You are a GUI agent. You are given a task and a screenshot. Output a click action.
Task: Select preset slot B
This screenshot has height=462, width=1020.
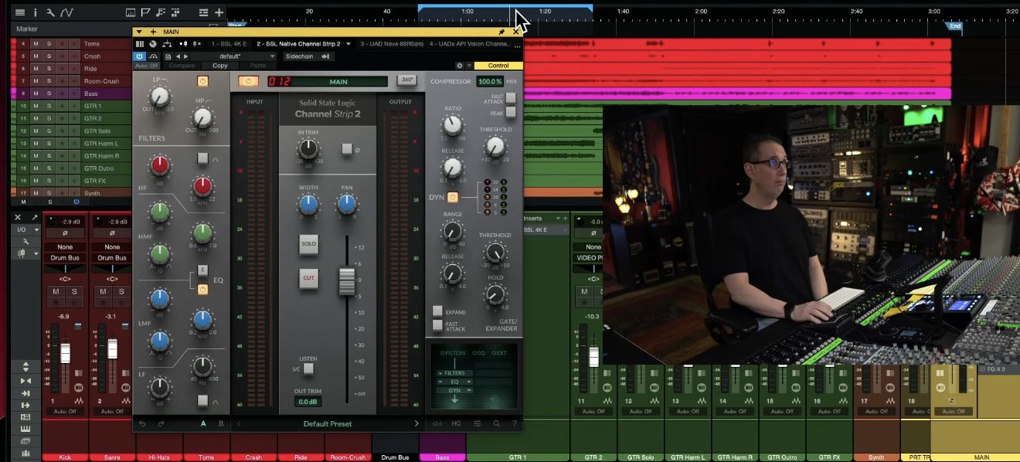pos(221,423)
